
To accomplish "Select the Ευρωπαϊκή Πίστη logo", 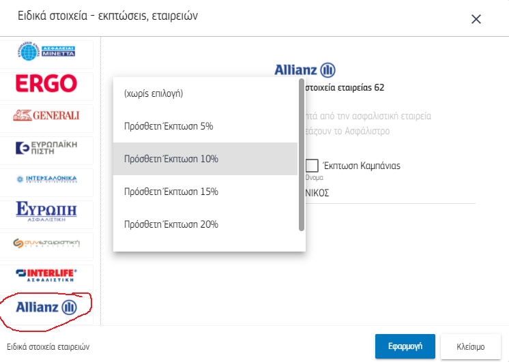I will tap(46, 147).
